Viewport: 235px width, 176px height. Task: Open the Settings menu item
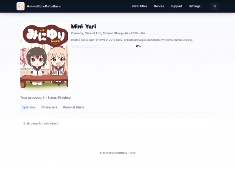pos(195,6)
